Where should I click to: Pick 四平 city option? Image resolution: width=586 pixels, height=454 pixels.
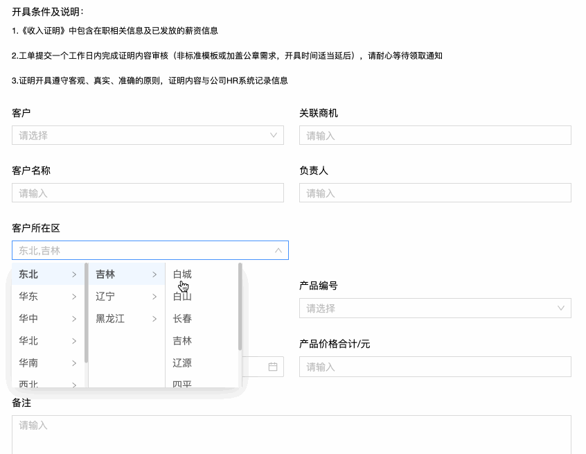[x=202, y=383]
